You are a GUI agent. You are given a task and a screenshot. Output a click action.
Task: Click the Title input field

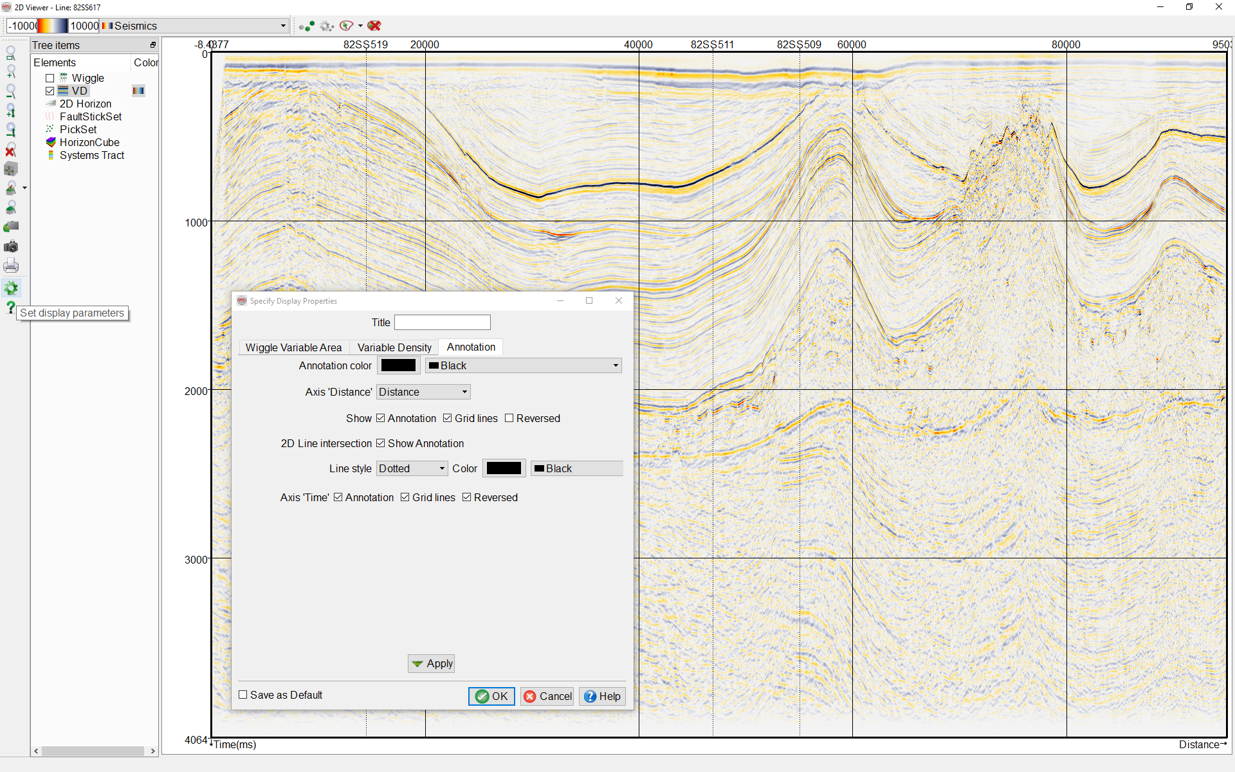pos(443,322)
